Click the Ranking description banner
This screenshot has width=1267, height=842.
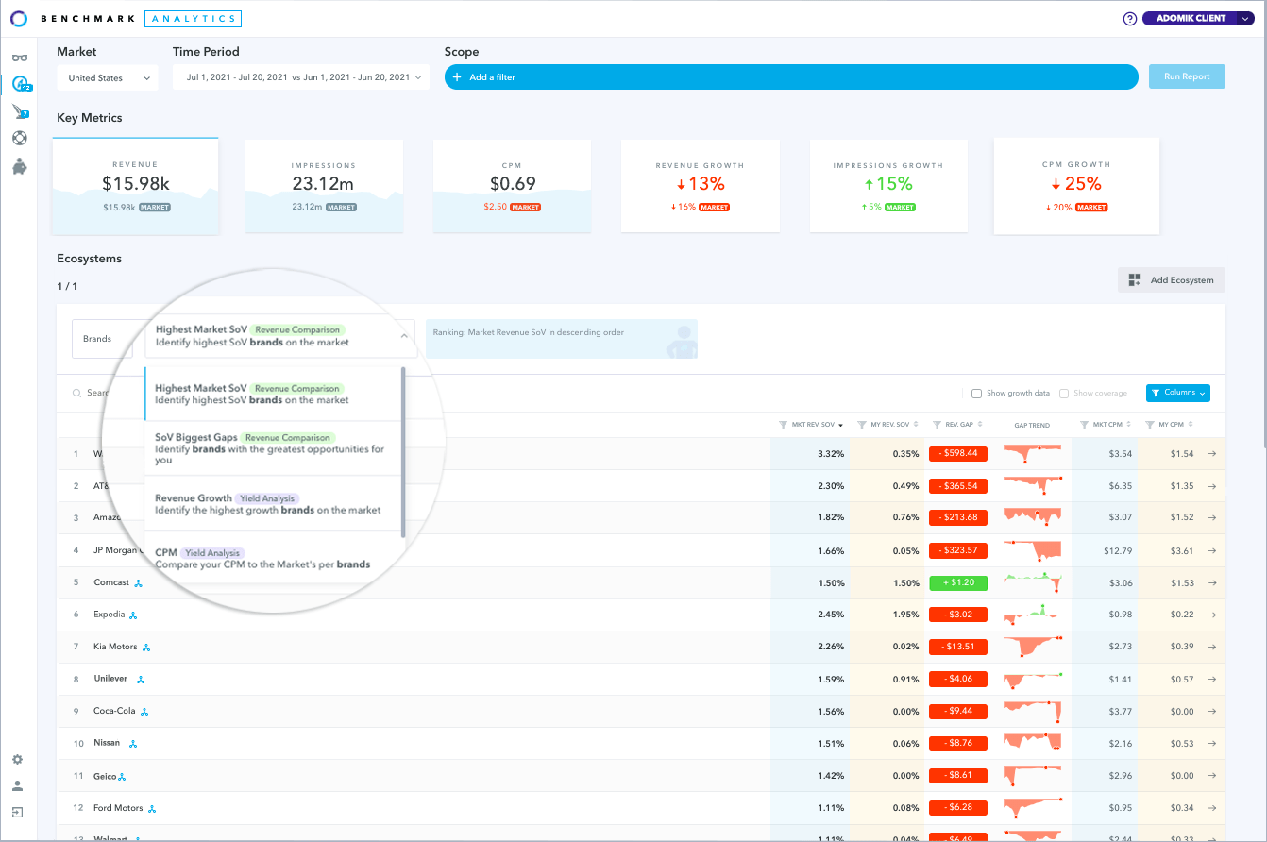[x=562, y=339]
